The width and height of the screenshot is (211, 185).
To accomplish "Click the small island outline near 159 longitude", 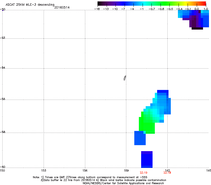I will (125, 78).
